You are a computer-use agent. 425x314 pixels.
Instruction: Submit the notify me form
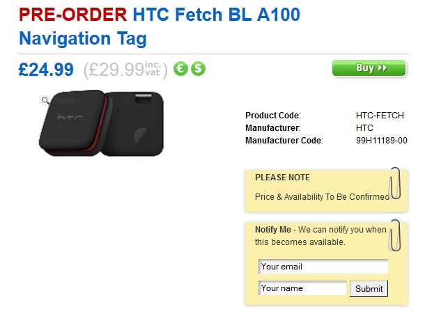pyautogui.click(x=369, y=288)
